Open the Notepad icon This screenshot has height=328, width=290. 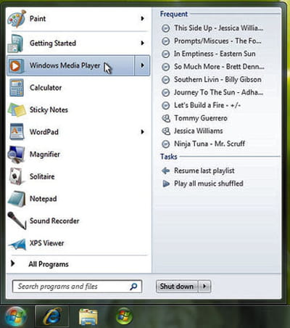17,199
